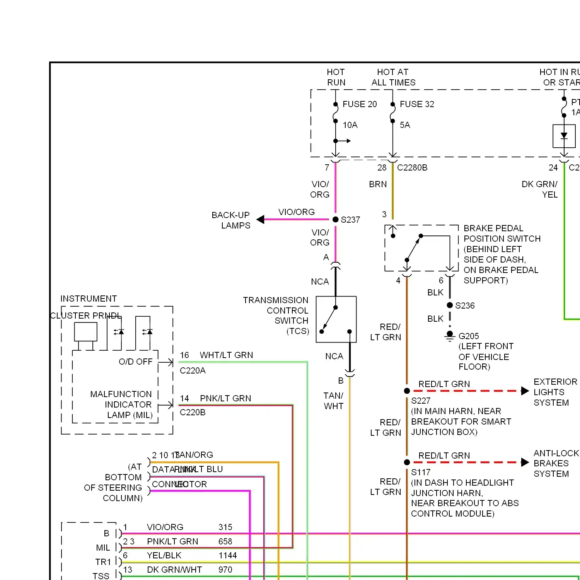The height and width of the screenshot is (580, 580).
Task: Click the HOT RUN heading
Action: coord(336,77)
